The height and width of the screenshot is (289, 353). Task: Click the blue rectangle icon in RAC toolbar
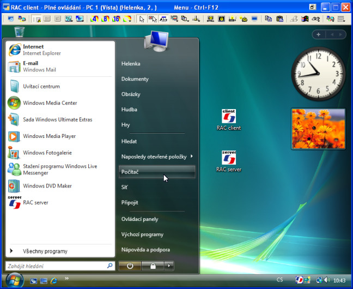pos(254,19)
